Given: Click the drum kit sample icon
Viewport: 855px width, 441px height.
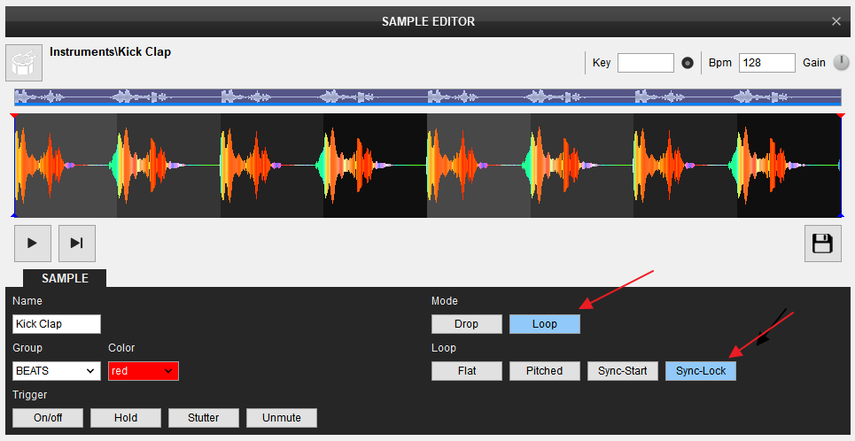Looking at the screenshot, I should (x=24, y=63).
